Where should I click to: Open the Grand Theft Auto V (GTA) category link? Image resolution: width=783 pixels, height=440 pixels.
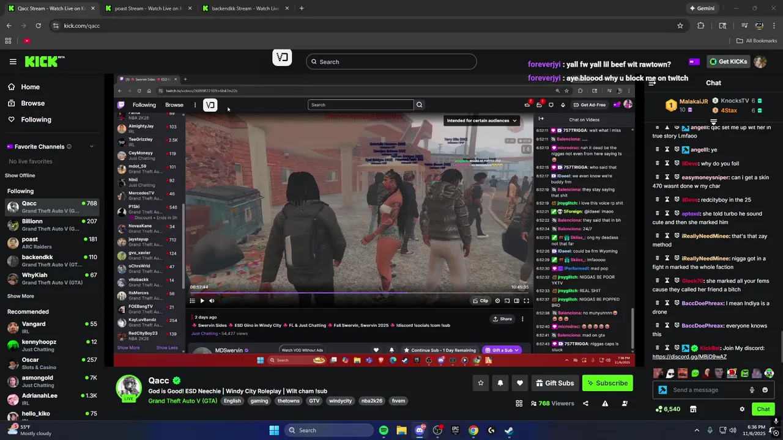[182, 401]
